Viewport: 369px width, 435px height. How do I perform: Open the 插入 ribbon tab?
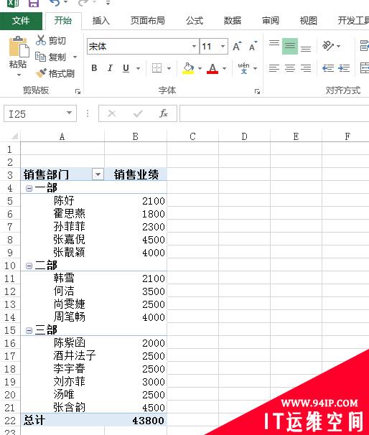101,21
